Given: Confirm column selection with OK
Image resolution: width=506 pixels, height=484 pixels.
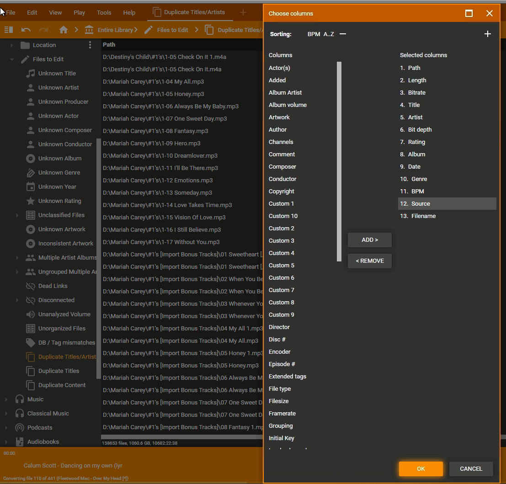Looking at the screenshot, I should point(421,468).
